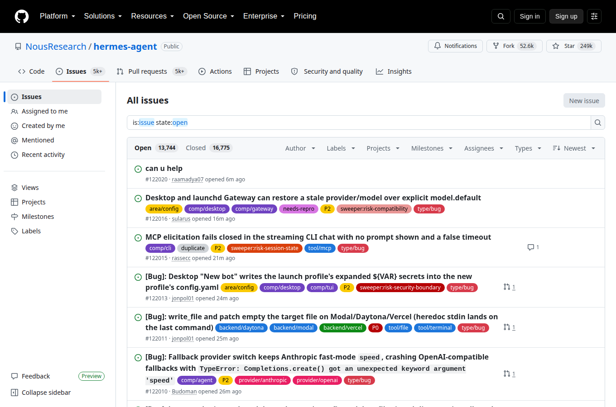
Task: Click the open status icon for the write_file issue
Action: click(138, 317)
